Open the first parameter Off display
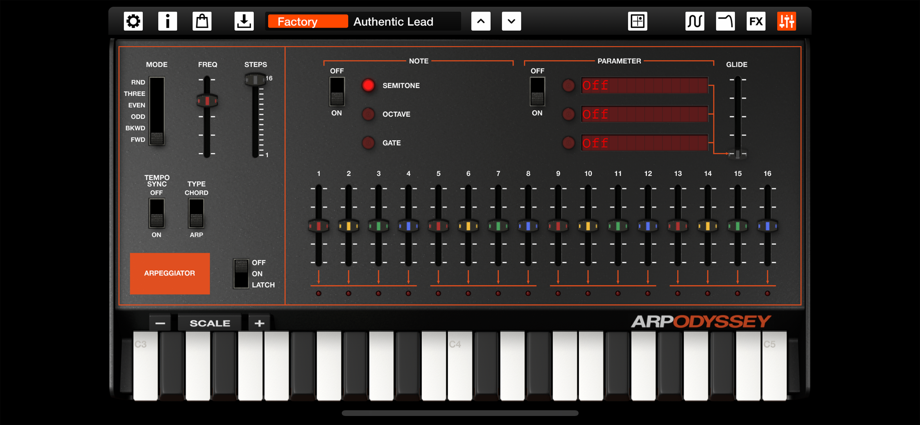The width and height of the screenshot is (920, 425). tap(644, 85)
